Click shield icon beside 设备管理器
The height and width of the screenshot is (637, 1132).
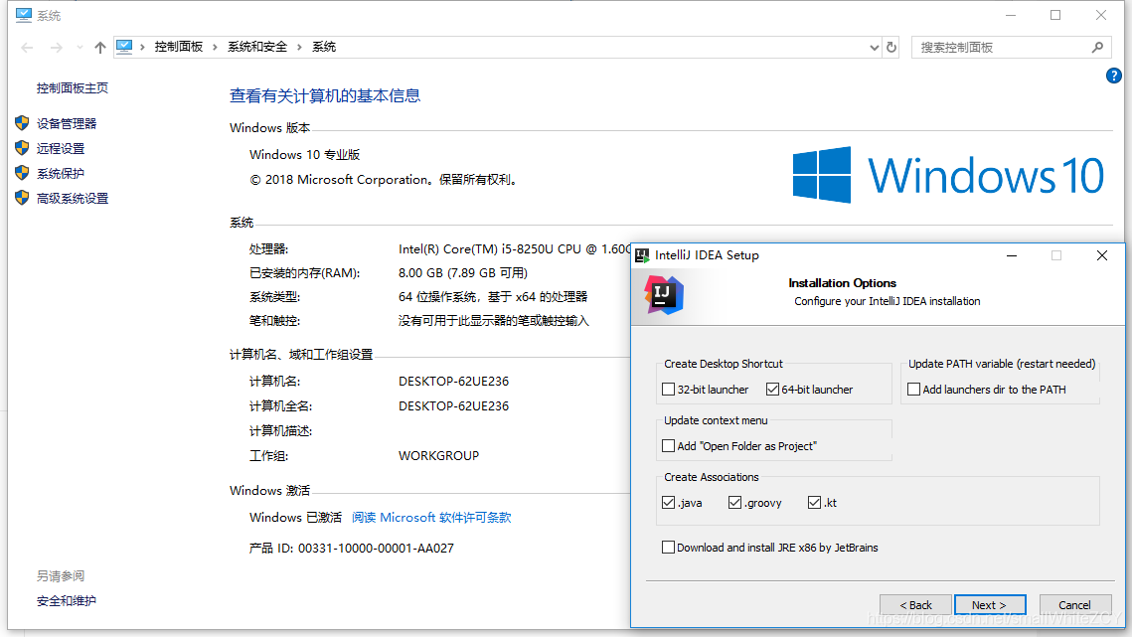22,123
